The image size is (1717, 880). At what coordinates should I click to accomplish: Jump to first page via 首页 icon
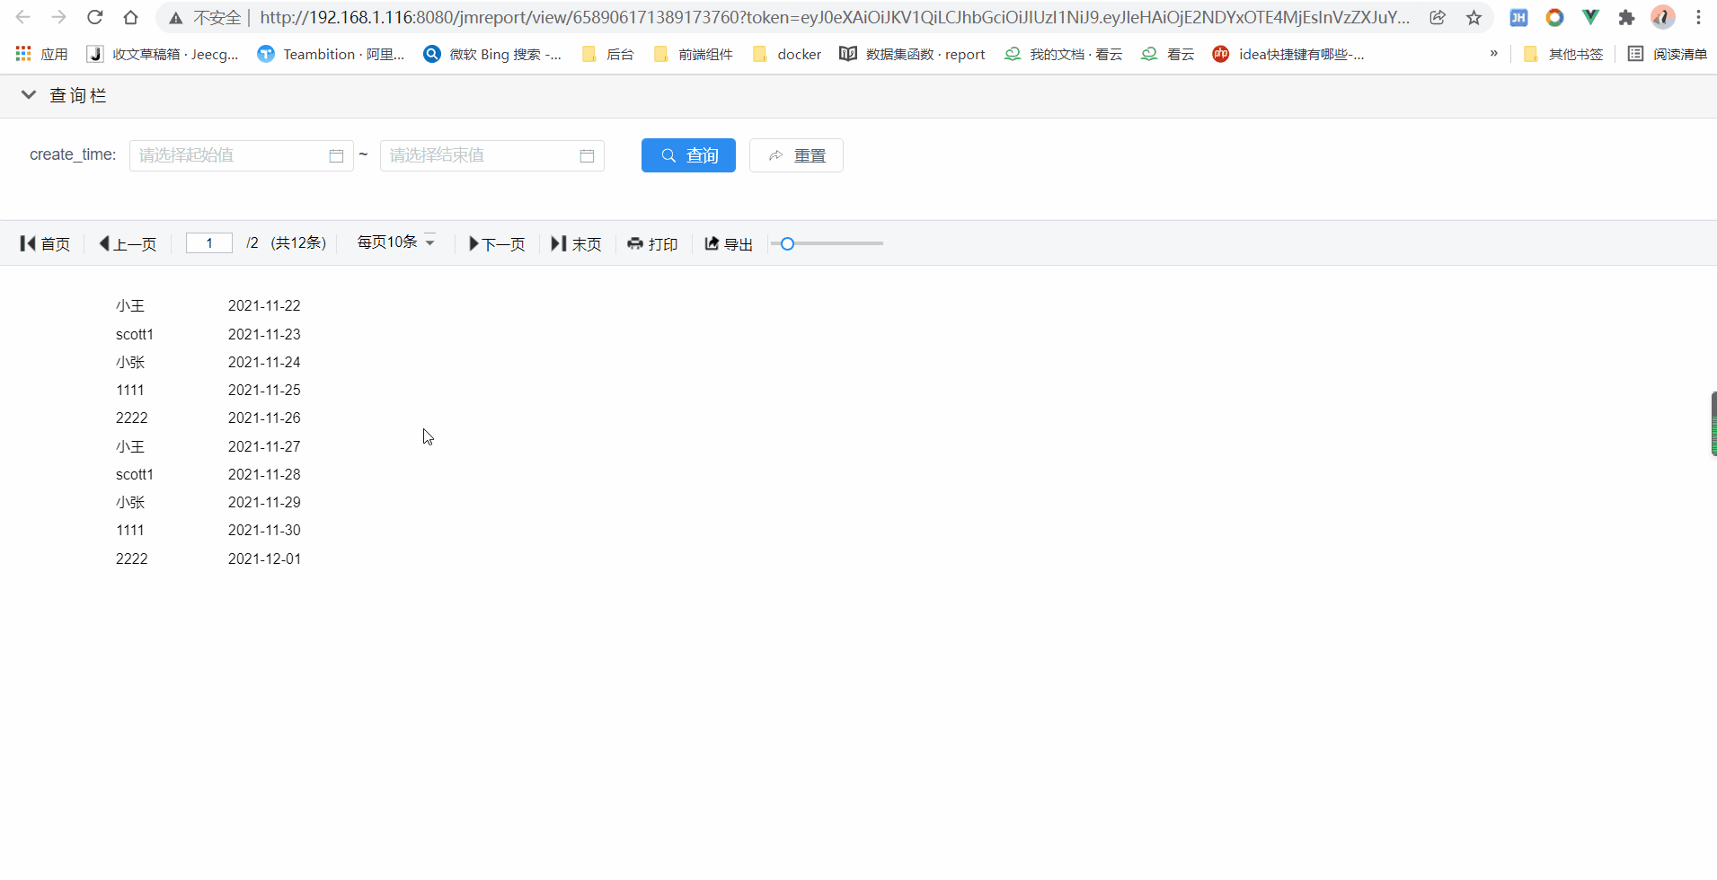[28, 243]
